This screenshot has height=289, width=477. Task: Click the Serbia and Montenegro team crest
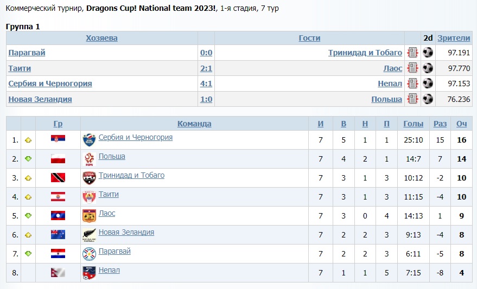click(x=89, y=140)
